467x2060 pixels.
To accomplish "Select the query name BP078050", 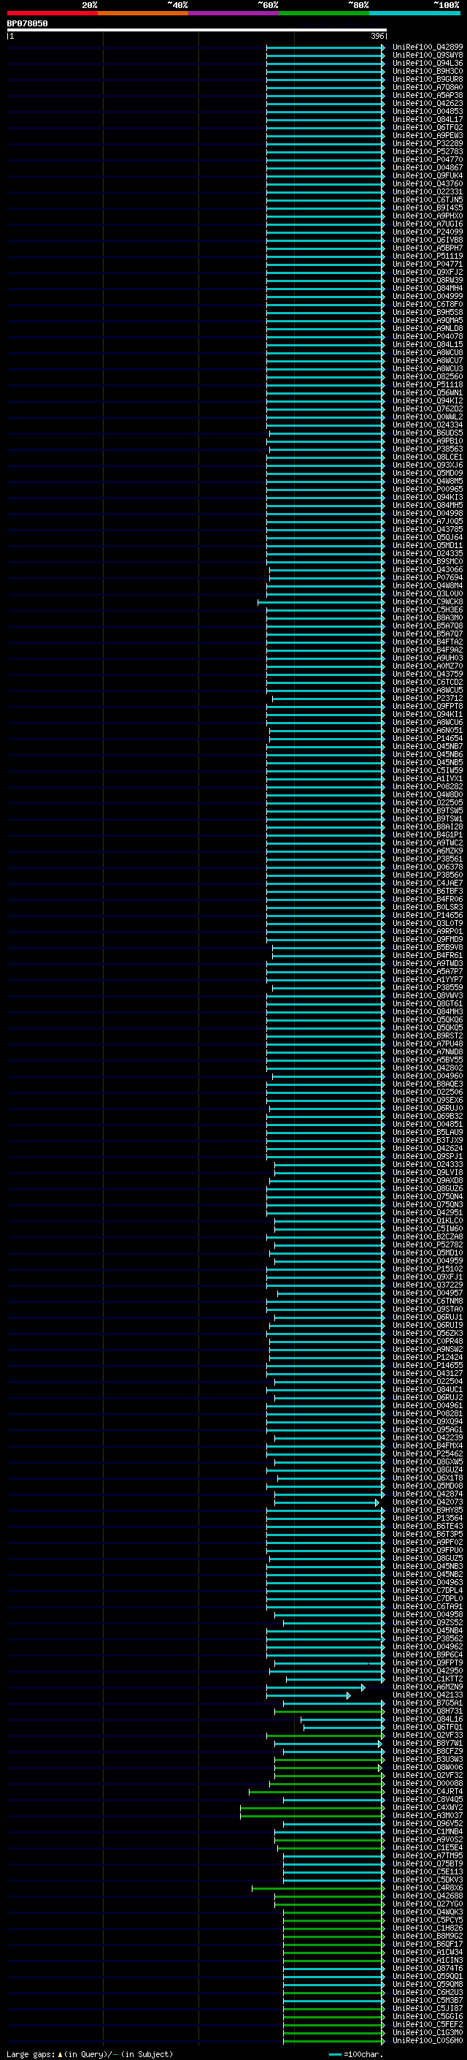I will point(27,24).
